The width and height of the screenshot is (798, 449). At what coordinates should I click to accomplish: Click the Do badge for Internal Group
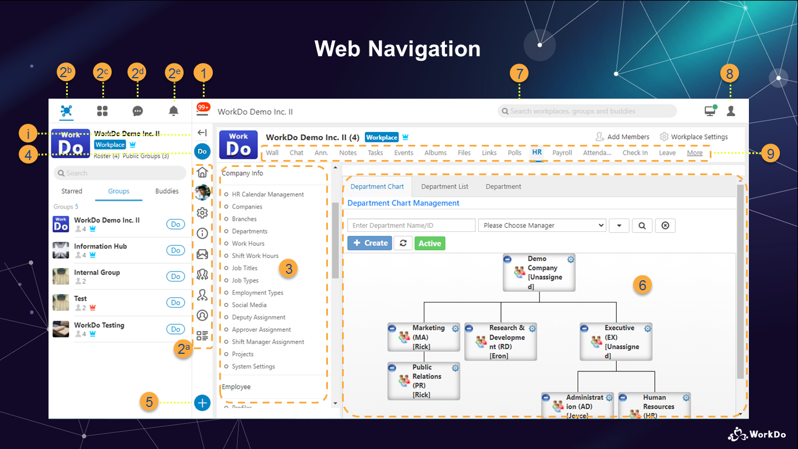click(175, 276)
